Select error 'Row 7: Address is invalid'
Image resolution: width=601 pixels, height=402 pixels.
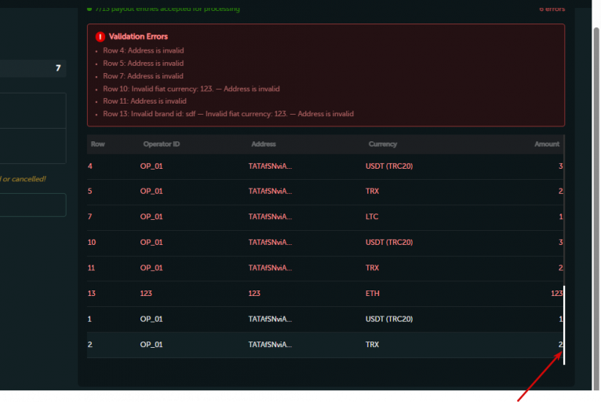(143, 76)
